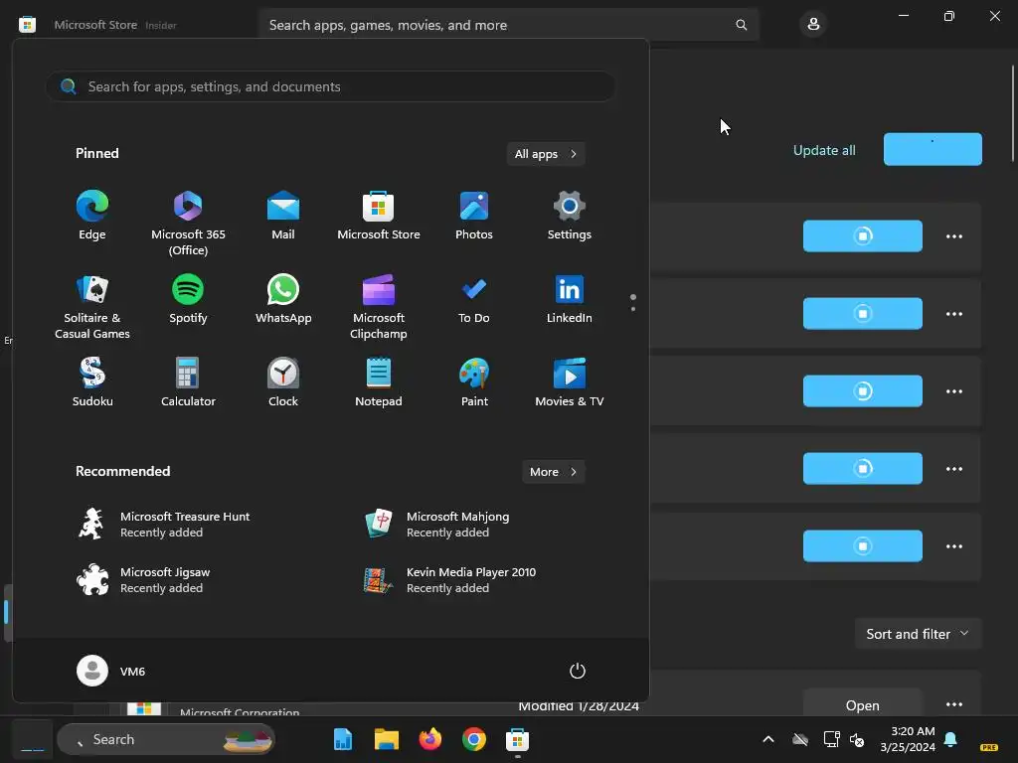Open the VM6 user account menu

coord(111,671)
